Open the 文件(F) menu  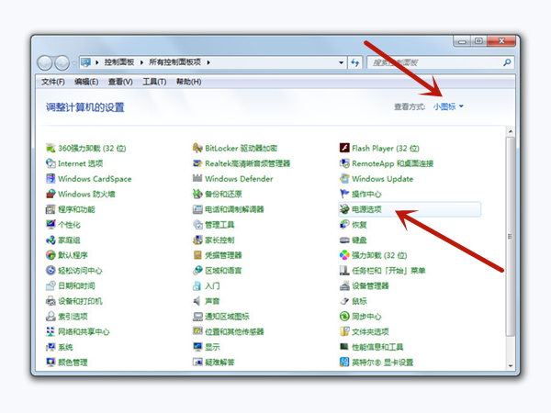click(x=53, y=82)
